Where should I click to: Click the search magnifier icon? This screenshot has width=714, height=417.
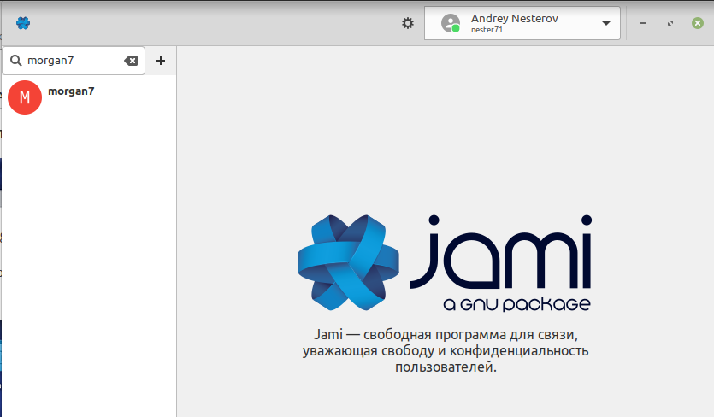point(16,61)
